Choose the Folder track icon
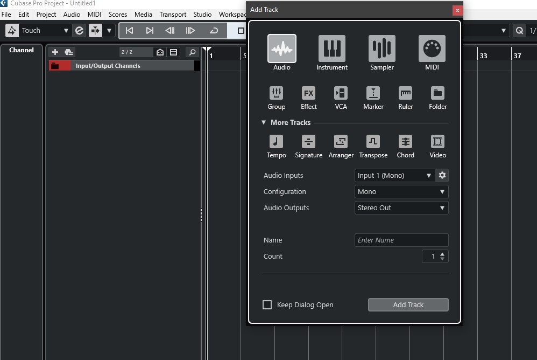Screen dimensions: 537x360 [x=437, y=93]
